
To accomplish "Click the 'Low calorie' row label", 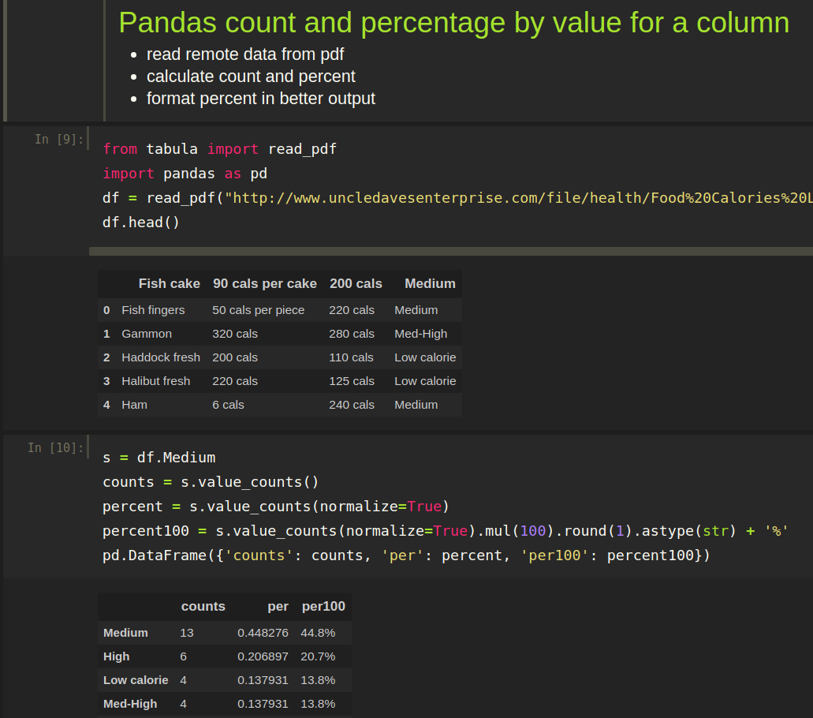I will [x=135, y=679].
